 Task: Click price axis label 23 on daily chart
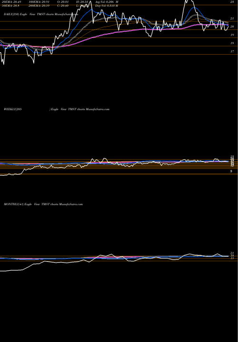(x=232, y=2)
